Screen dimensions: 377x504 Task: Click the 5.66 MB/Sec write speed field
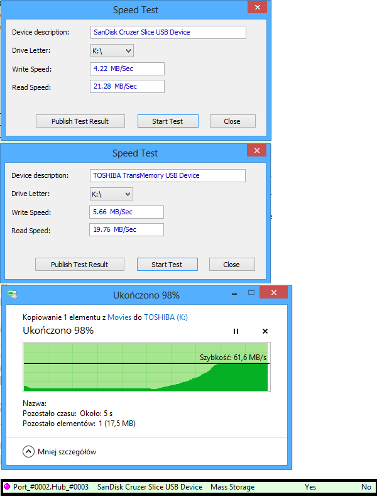[127, 212]
